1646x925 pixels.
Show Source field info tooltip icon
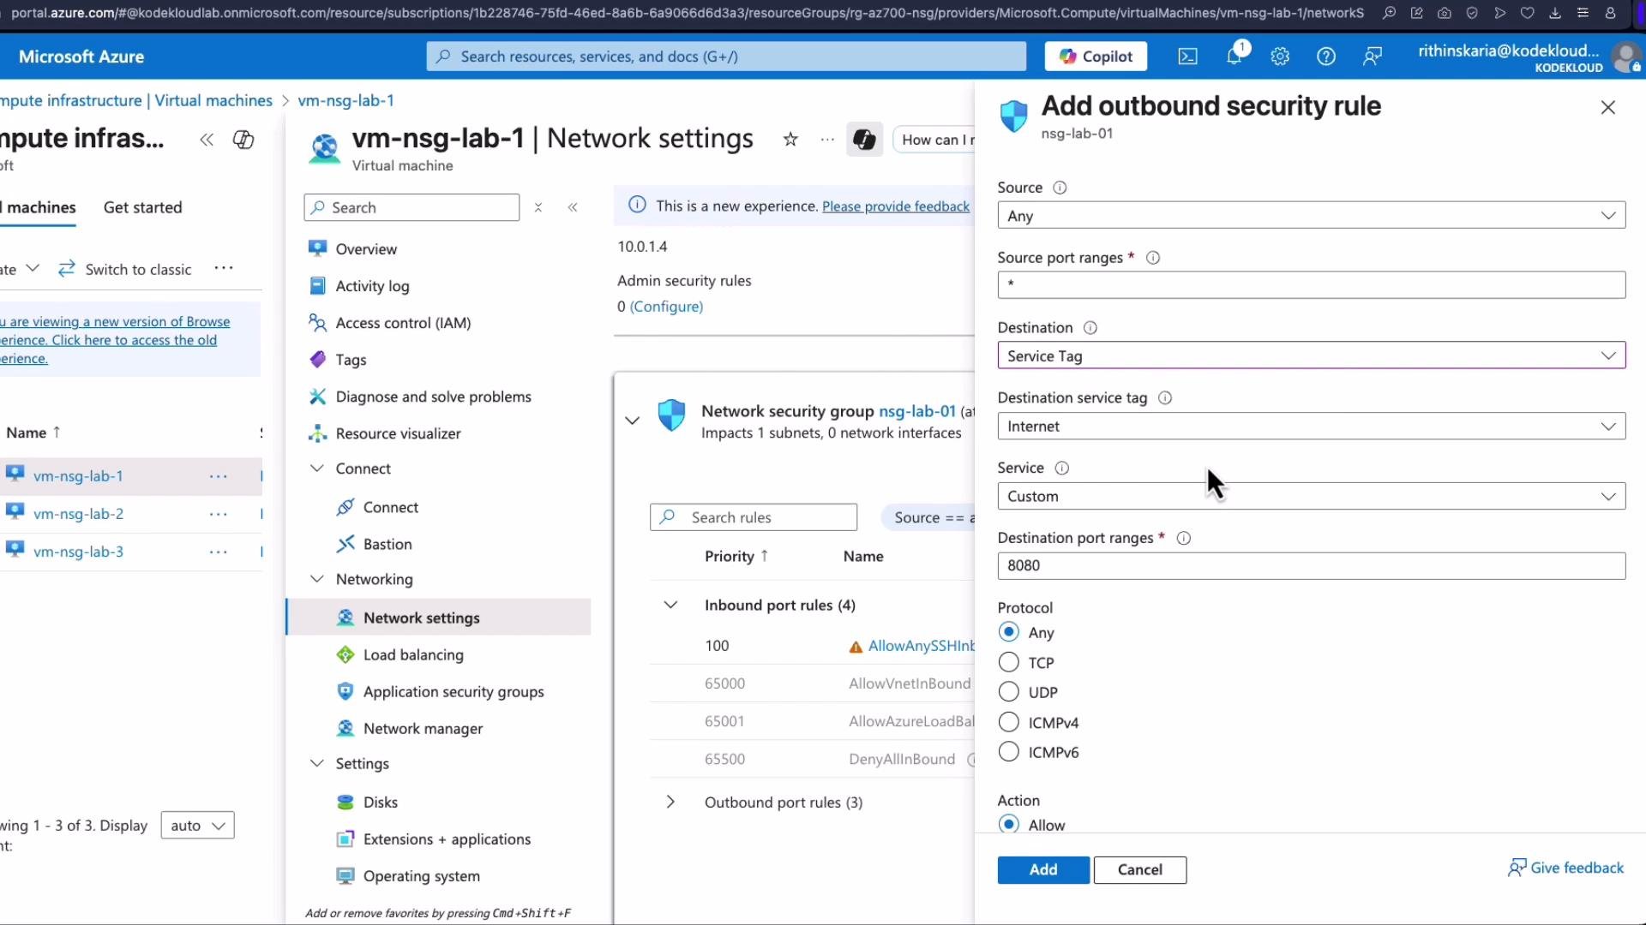1060,188
